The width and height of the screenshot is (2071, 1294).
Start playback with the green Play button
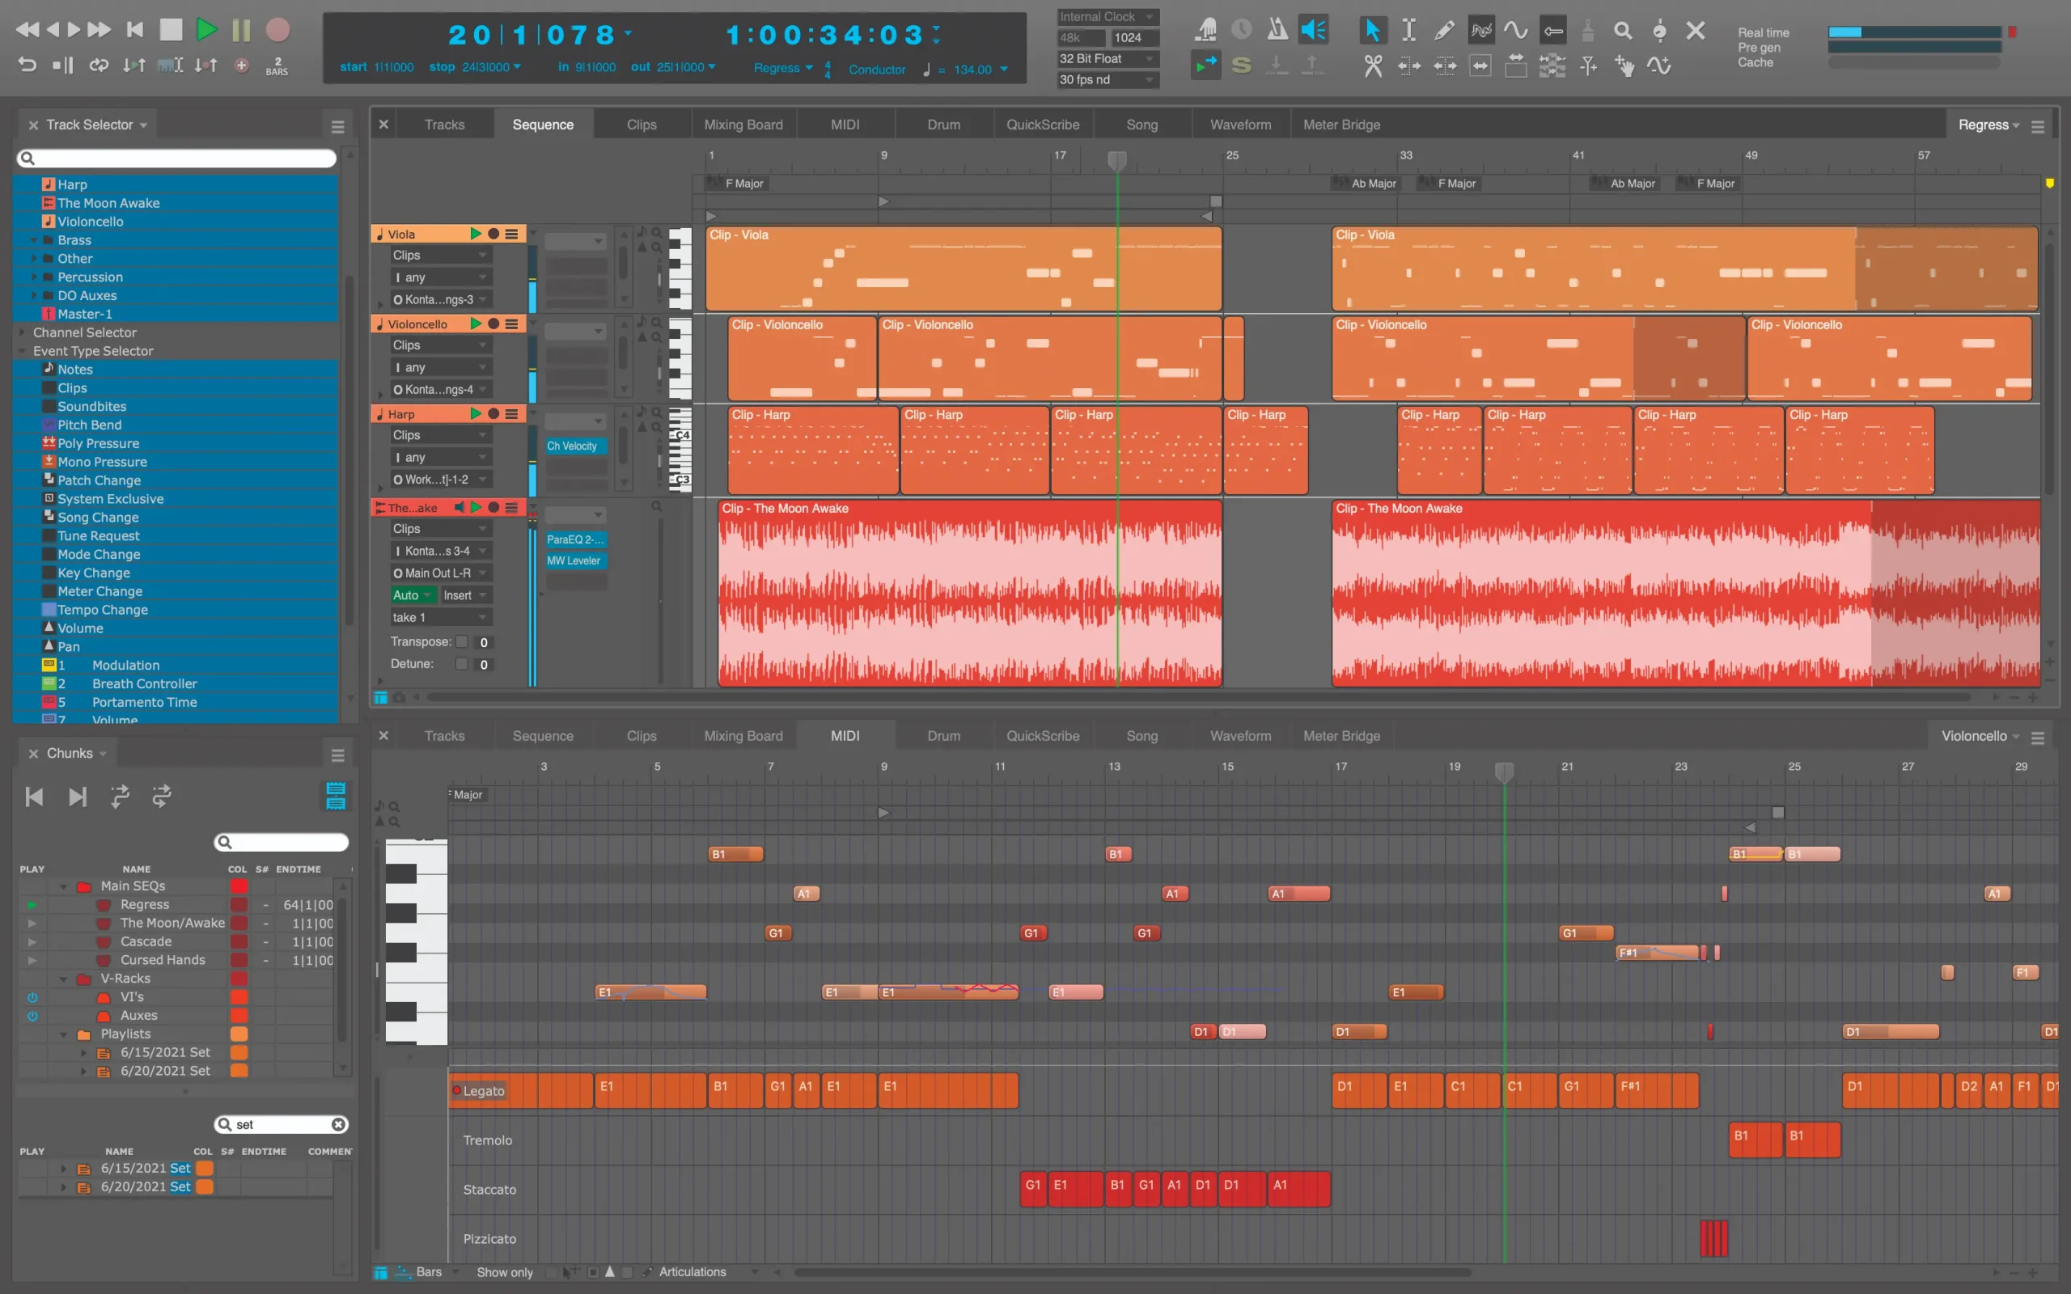click(x=206, y=30)
